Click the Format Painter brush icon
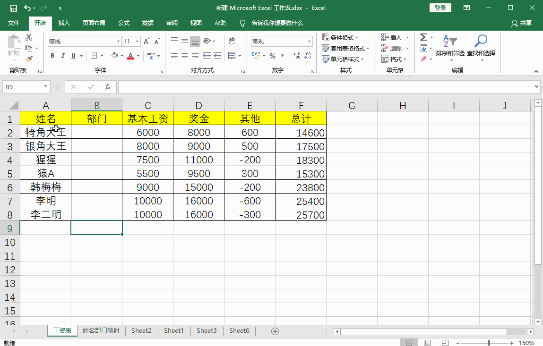543x346 pixels. click(29, 59)
